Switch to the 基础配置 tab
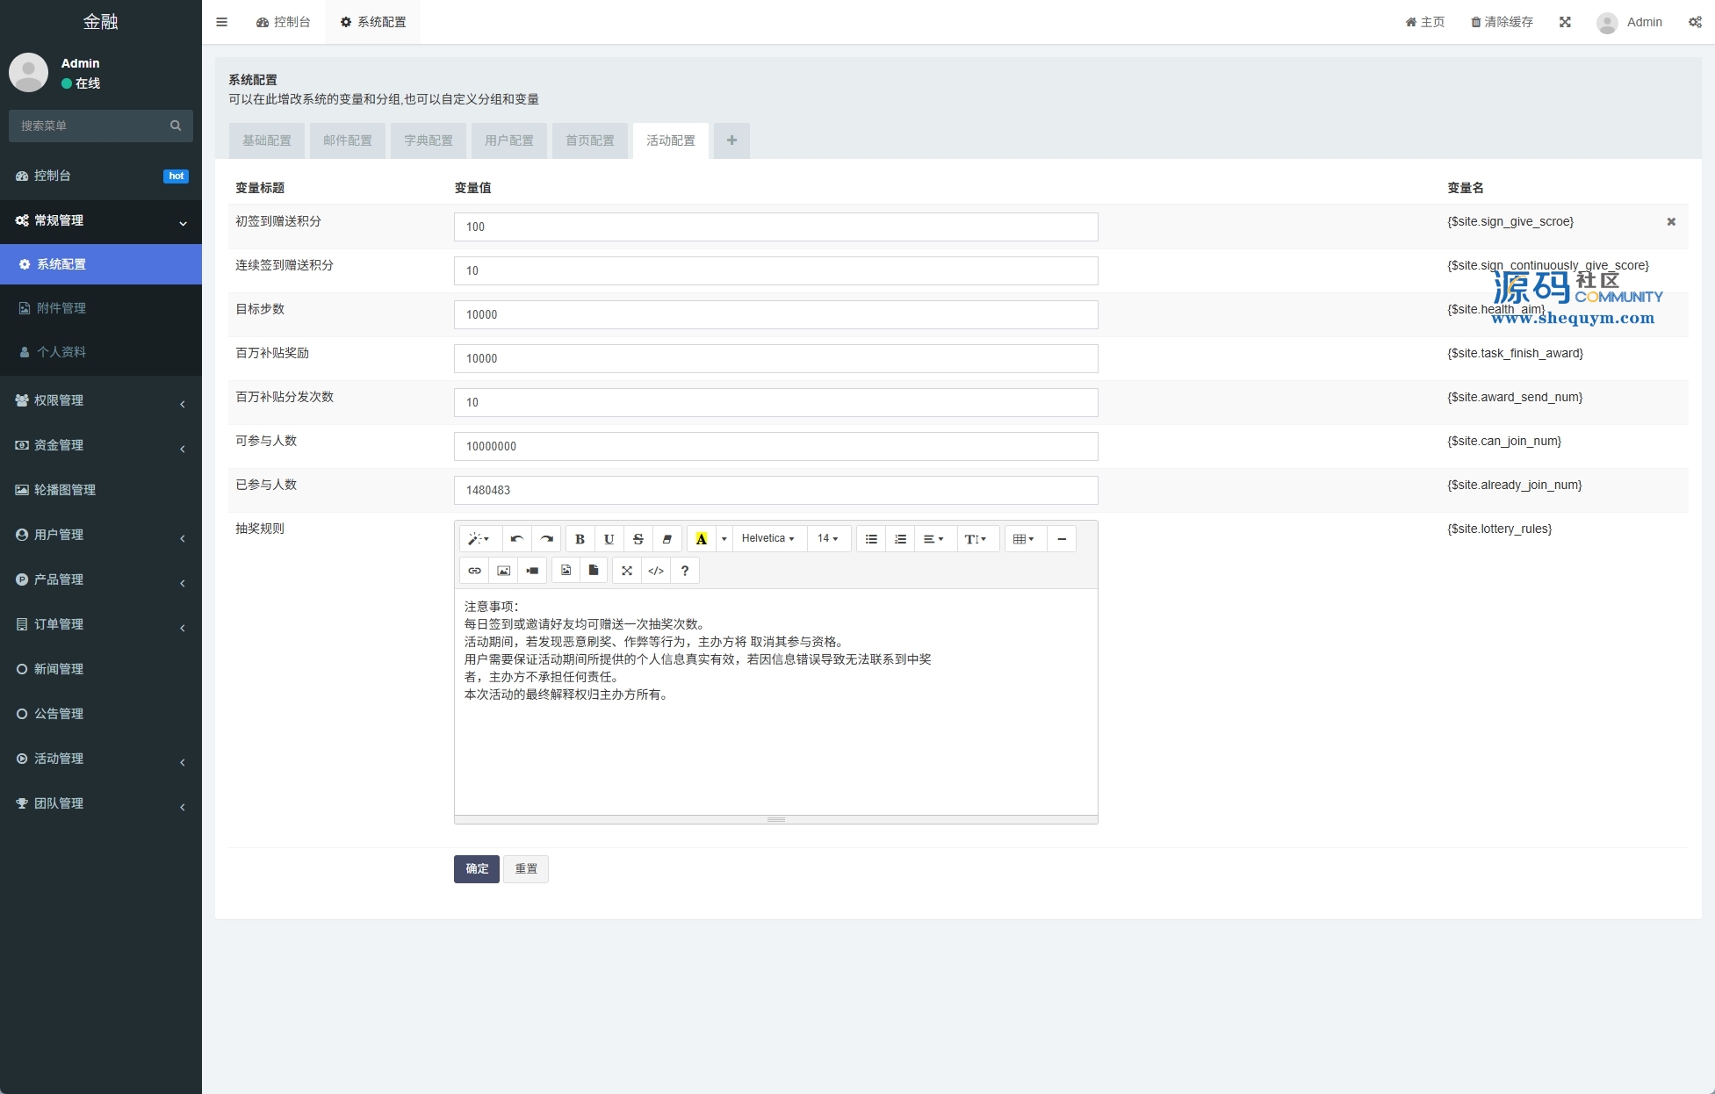 (x=267, y=140)
